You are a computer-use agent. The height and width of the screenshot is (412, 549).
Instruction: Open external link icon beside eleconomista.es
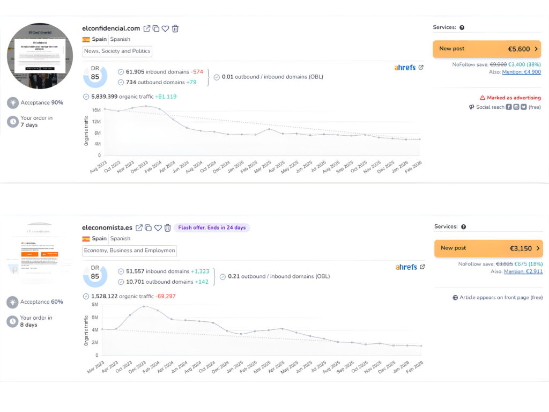(139, 228)
